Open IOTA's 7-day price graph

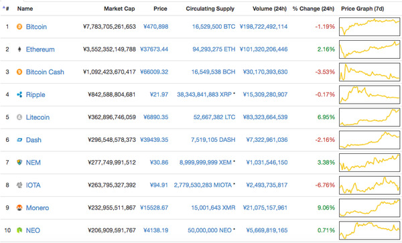369,185
